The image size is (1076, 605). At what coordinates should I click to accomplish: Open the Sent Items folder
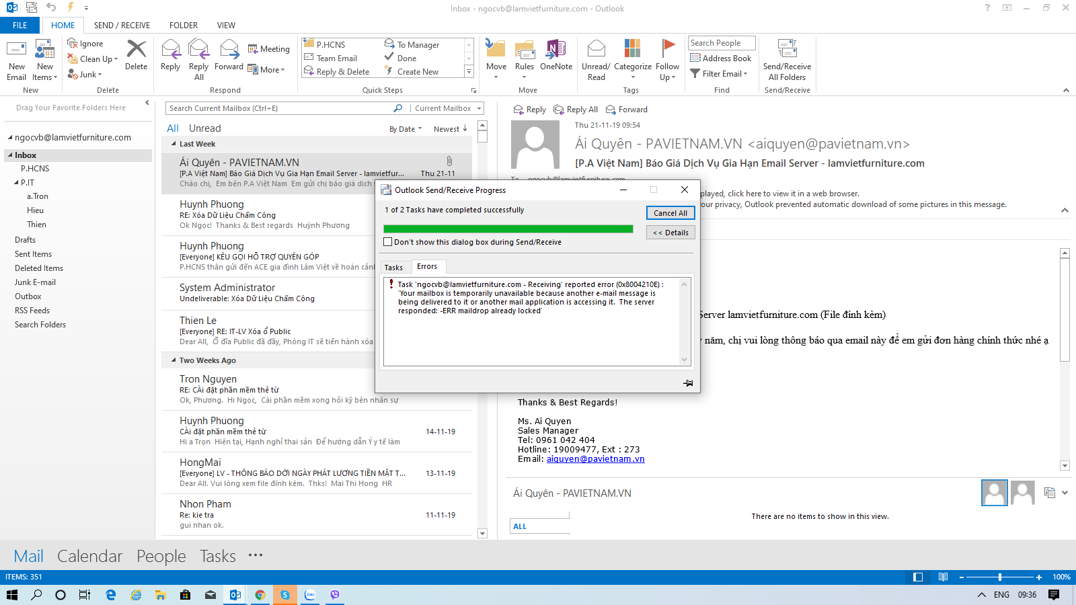click(x=33, y=254)
